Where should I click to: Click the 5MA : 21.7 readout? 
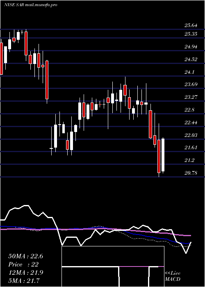24,280
